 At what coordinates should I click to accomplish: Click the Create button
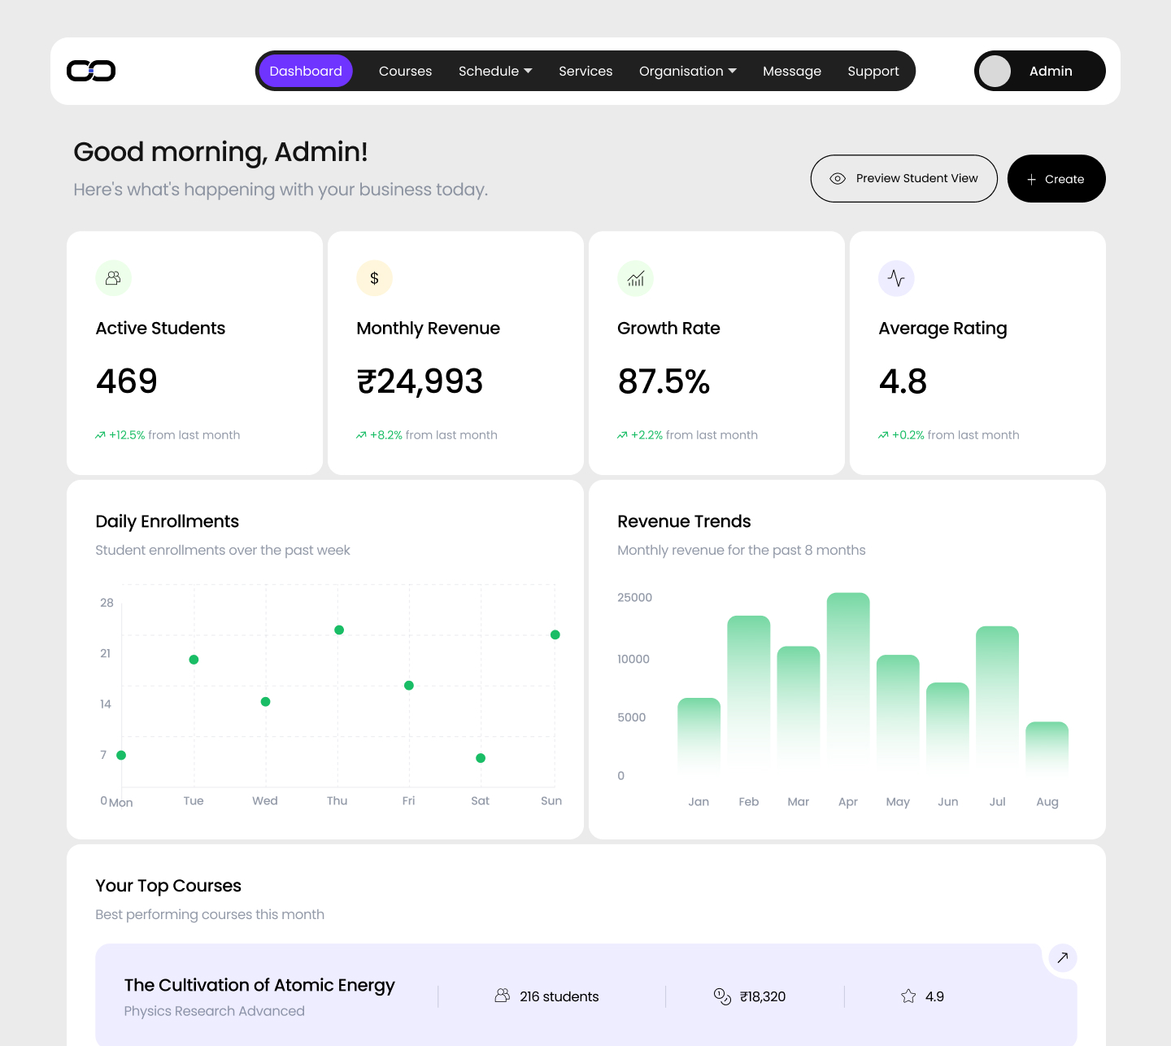click(1056, 179)
